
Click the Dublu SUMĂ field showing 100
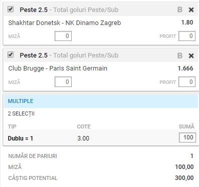tap(187, 137)
